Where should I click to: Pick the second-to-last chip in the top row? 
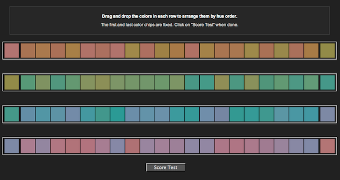[x=311, y=51]
